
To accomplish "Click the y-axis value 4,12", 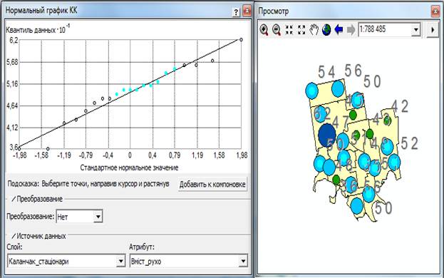I will 12,128.
